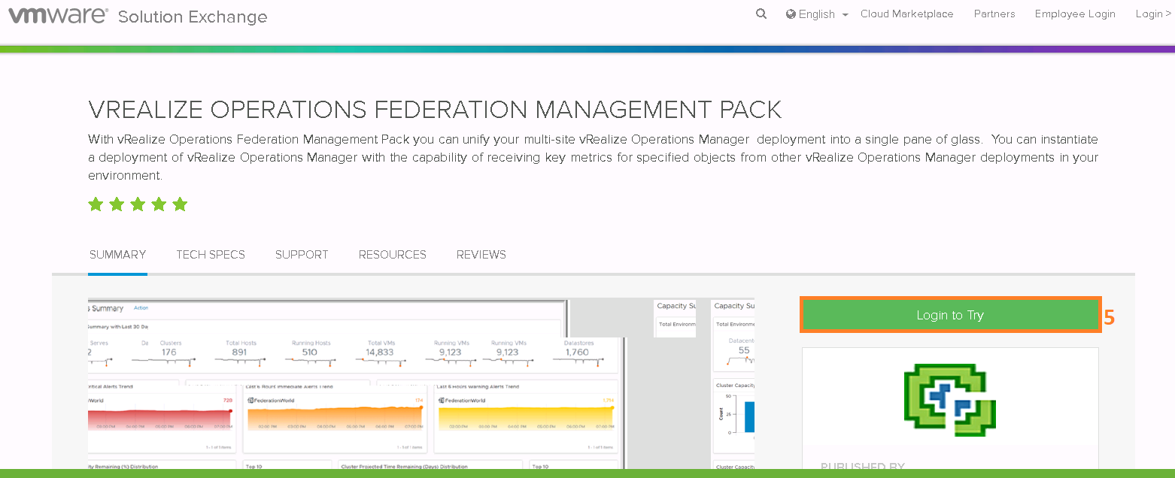This screenshot has width=1175, height=478.
Task: Switch to the RESOURCES tab
Action: [x=392, y=254]
